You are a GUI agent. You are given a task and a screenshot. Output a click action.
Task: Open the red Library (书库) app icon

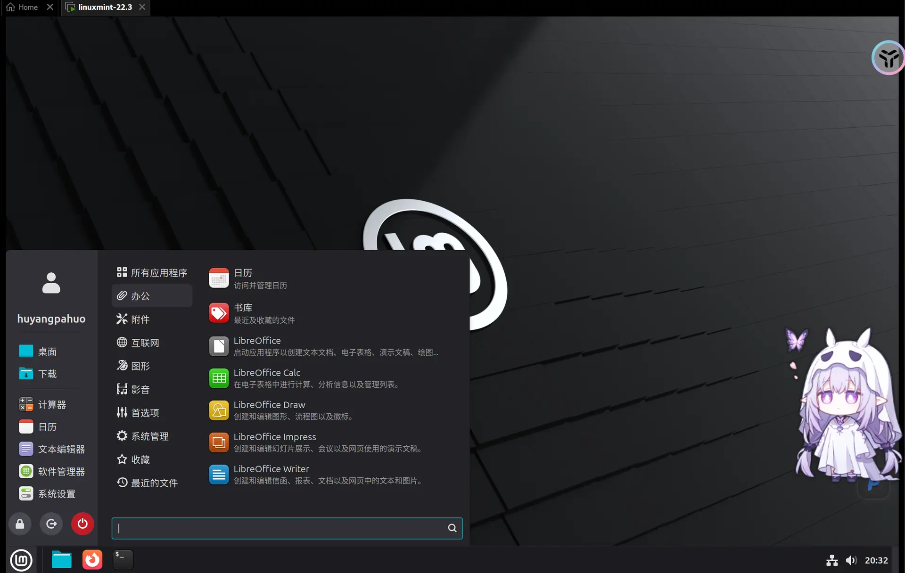coord(219,313)
